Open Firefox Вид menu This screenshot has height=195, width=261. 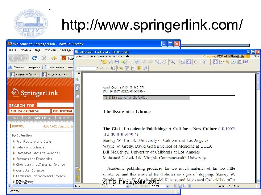tap(37, 50)
